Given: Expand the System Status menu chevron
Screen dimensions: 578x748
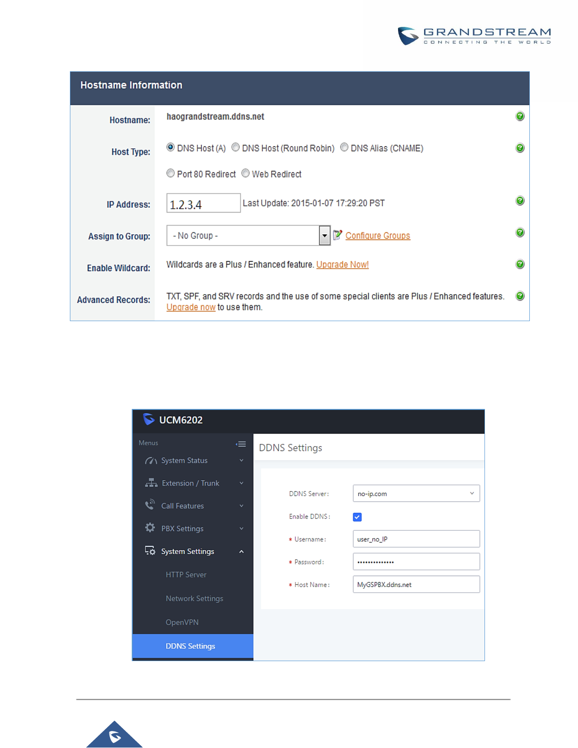Looking at the screenshot, I should point(241,460).
